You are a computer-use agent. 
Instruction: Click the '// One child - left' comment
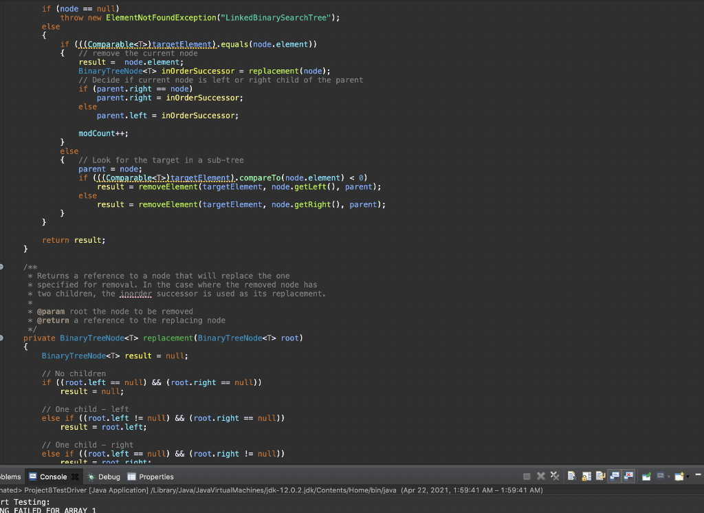85,409
